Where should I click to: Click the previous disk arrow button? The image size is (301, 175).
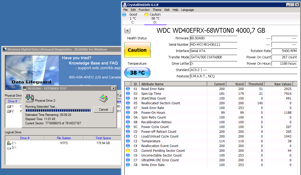tap(127, 30)
